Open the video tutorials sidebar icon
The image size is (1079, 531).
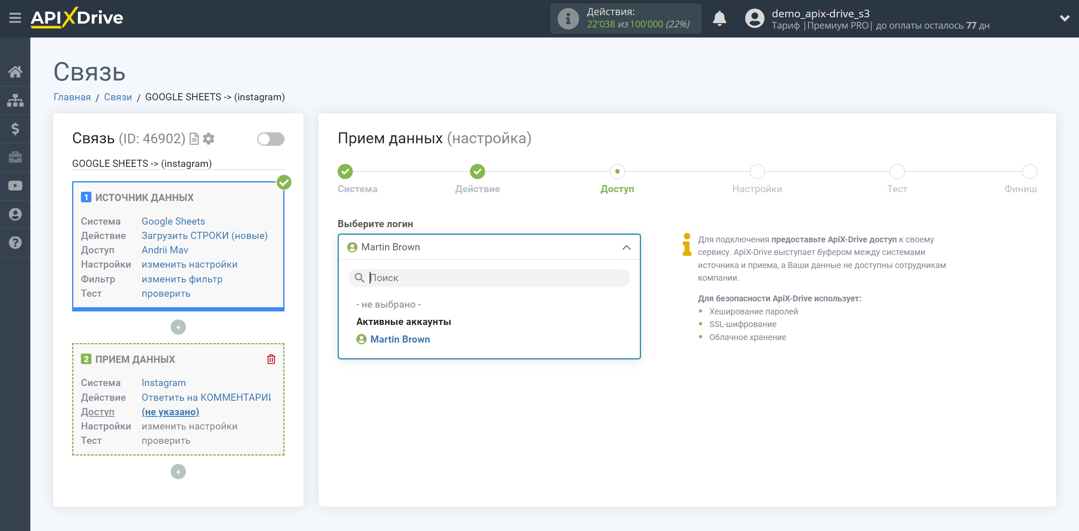(x=15, y=186)
